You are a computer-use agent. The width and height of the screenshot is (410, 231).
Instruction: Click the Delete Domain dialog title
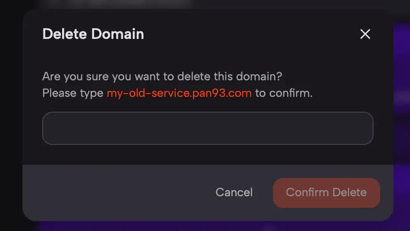click(x=93, y=34)
